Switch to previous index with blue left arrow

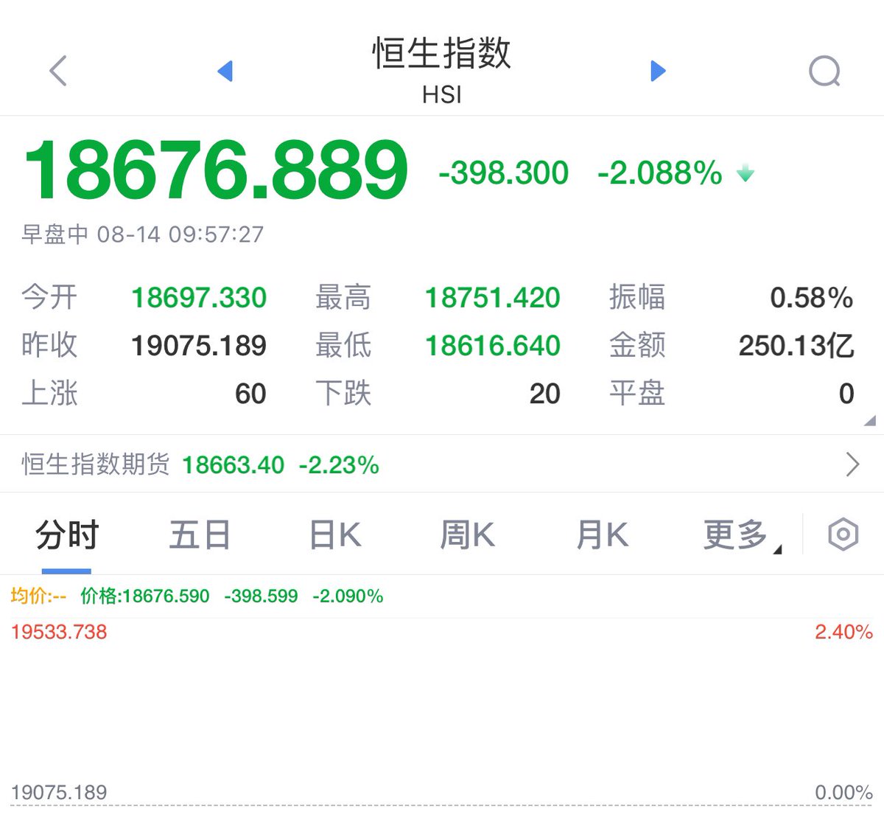[225, 71]
